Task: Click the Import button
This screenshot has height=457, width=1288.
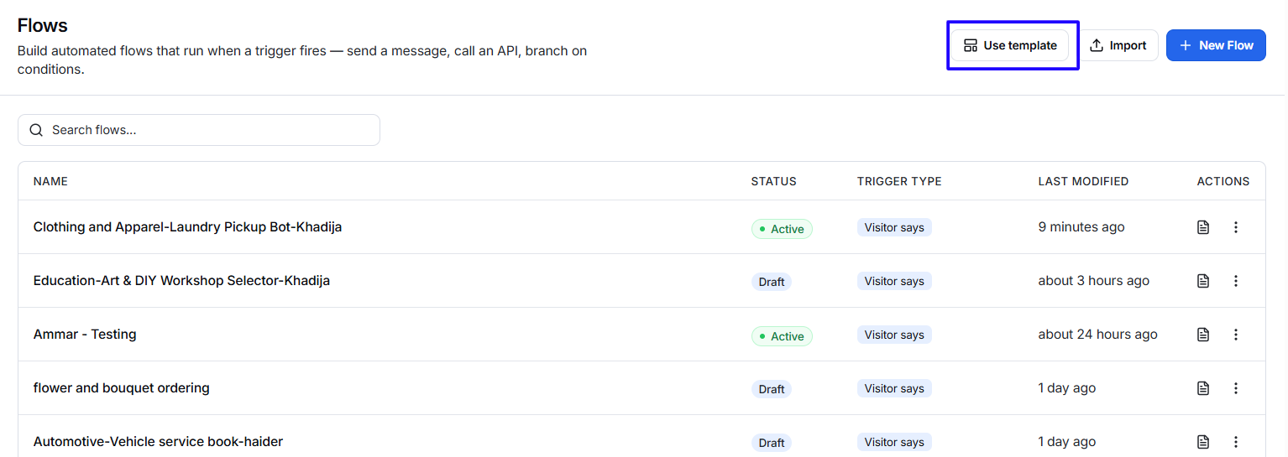Action: pos(1118,45)
